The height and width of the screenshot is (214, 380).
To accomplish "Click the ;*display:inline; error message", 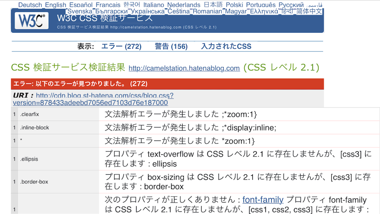I will coord(190,128).
